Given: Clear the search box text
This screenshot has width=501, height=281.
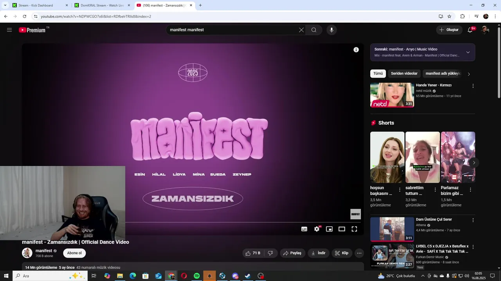Looking at the screenshot, I should pyautogui.click(x=301, y=30).
